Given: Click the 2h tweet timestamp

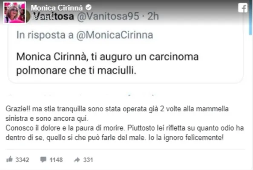Looking at the screenshot, I should [153, 16].
